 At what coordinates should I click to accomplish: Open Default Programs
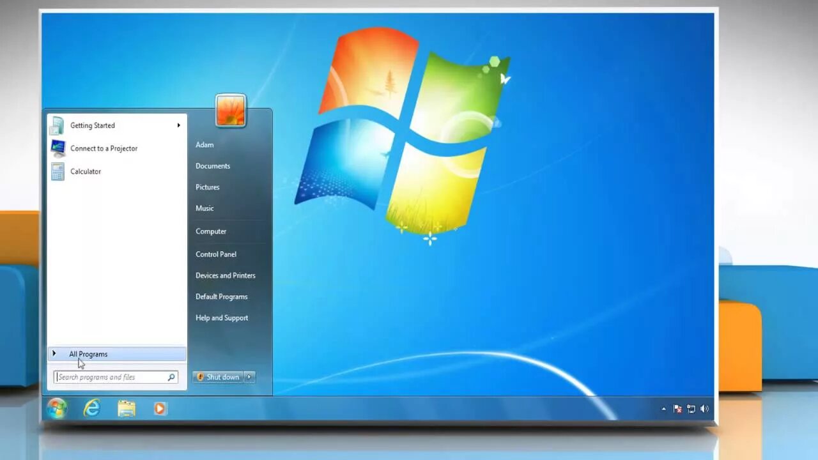(222, 296)
